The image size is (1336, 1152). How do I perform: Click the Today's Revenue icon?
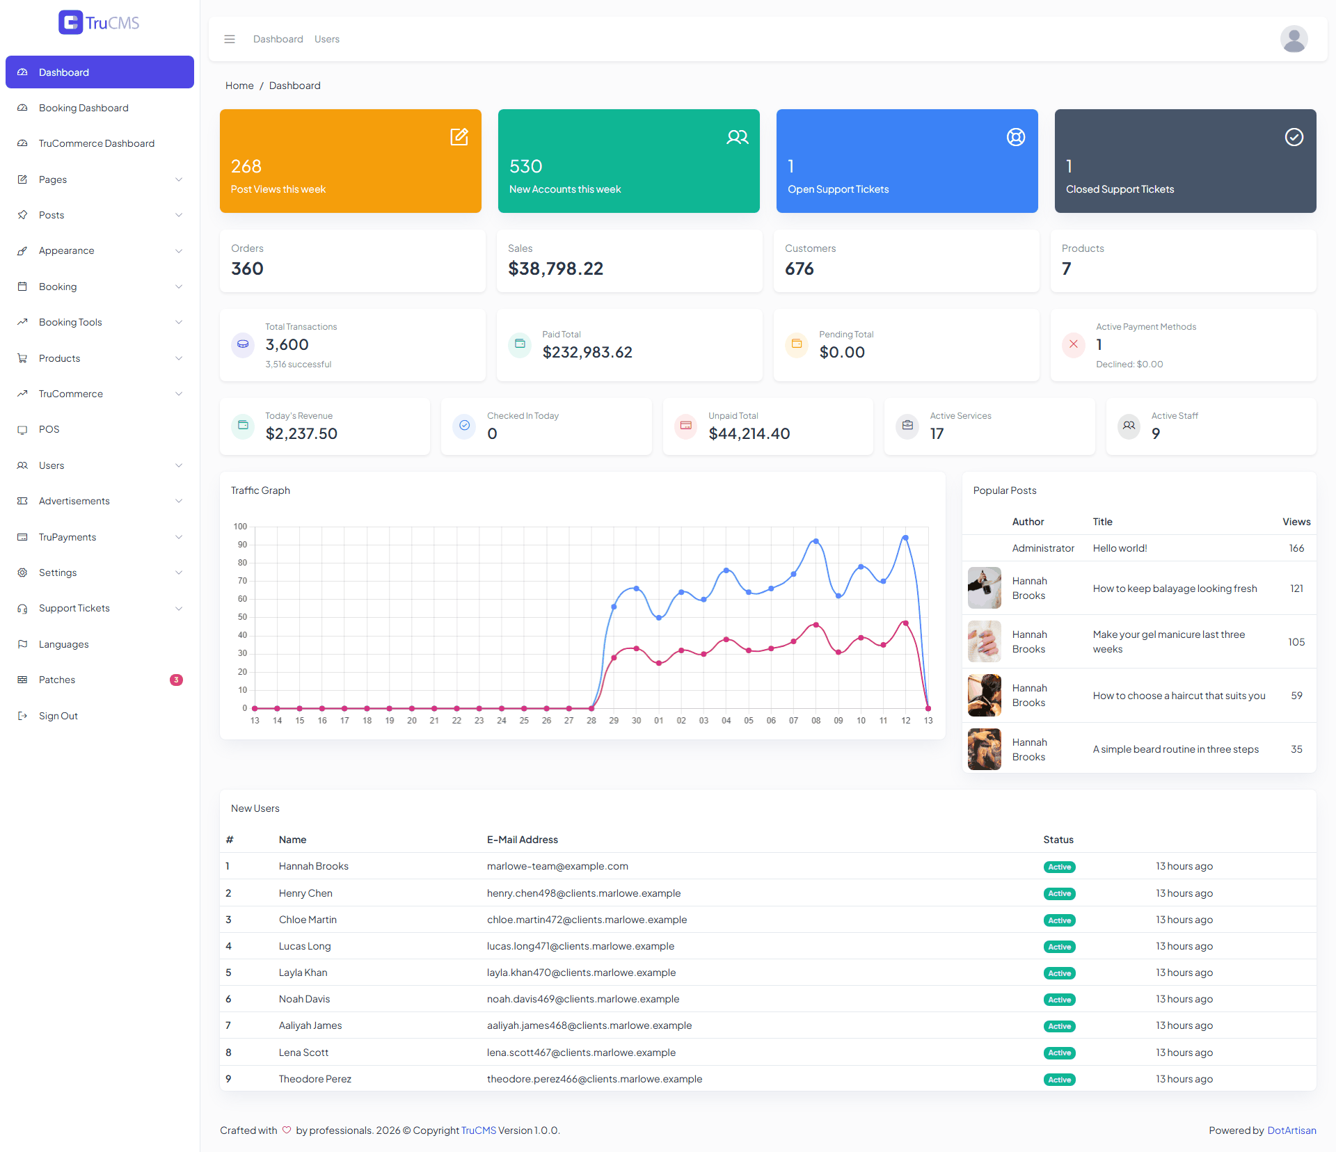(243, 425)
